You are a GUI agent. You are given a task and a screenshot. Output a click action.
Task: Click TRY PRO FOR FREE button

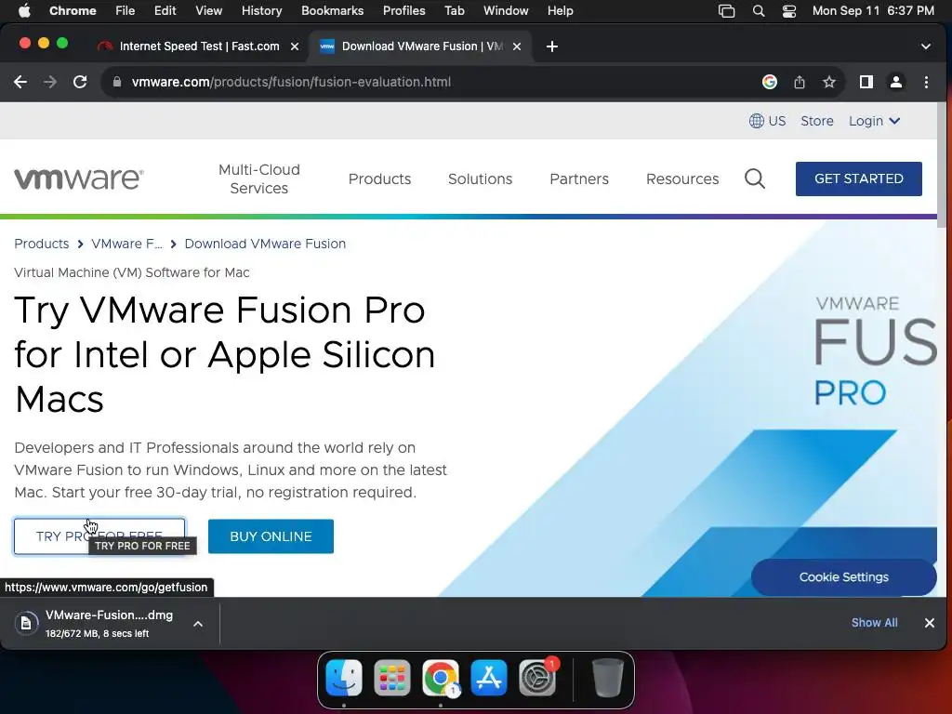pos(99,536)
